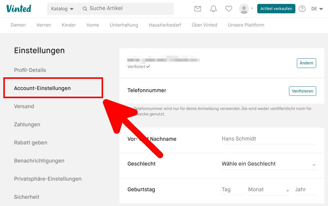Click the Tag birthday field
The height and width of the screenshot is (206, 328).
232,189
